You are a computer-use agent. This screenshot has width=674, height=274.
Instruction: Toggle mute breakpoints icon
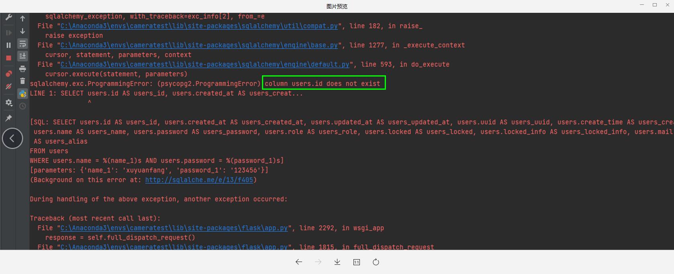click(8, 87)
